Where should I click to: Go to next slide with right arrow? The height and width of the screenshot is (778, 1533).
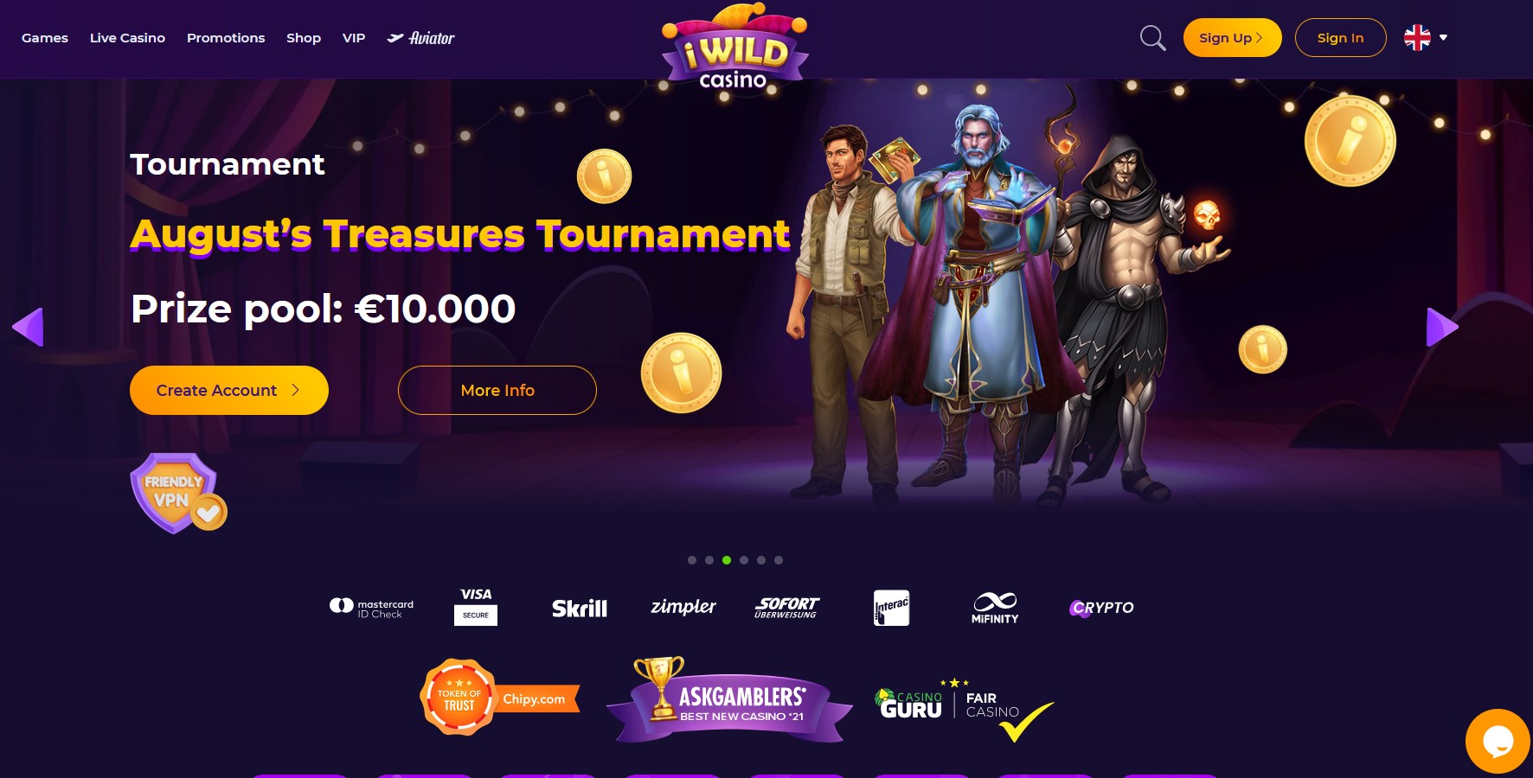1442,327
